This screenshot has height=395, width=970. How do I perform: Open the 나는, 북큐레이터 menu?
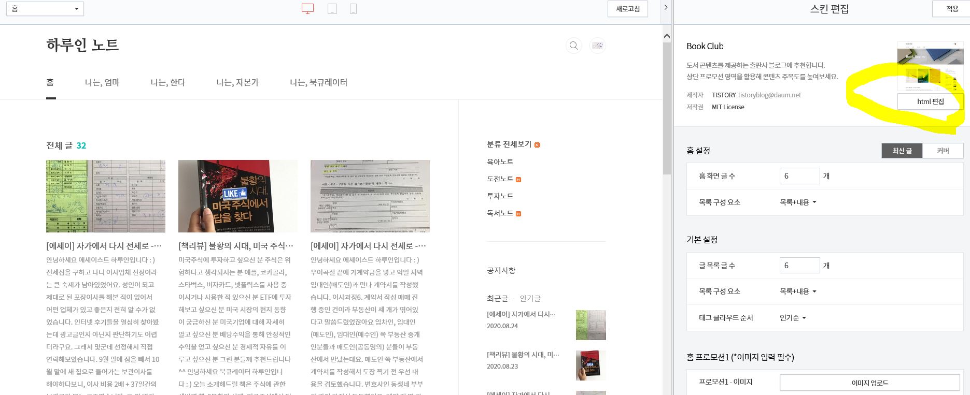(x=318, y=83)
